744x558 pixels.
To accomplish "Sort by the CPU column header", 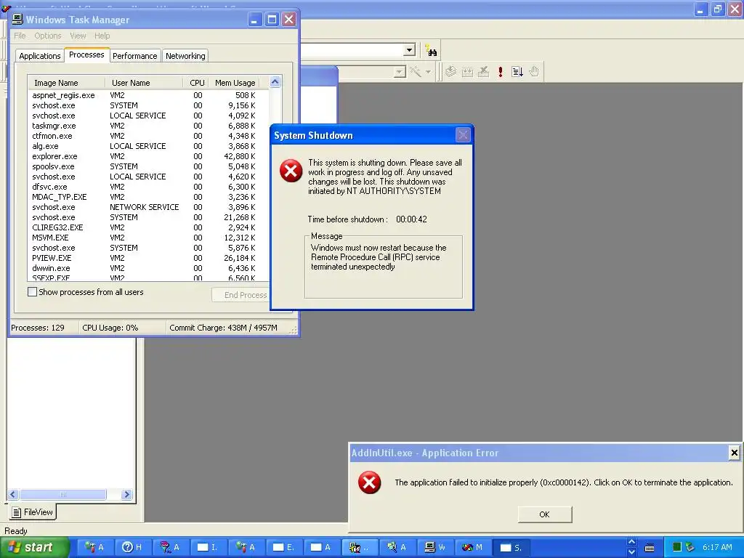I will click(196, 83).
